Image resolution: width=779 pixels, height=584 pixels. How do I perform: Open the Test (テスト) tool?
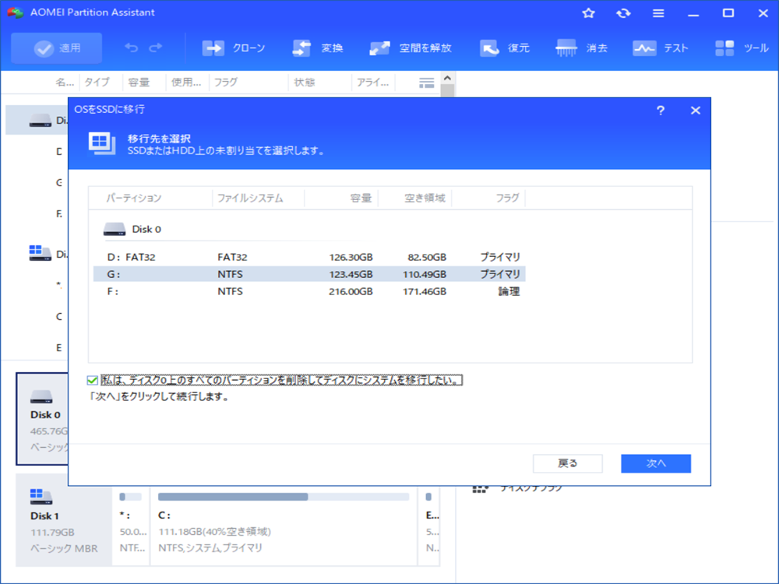pos(644,48)
